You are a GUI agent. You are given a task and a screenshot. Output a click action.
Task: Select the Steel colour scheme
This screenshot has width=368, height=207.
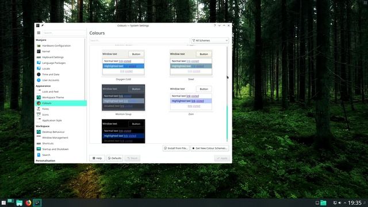pyautogui.click(x=191, y=63)
